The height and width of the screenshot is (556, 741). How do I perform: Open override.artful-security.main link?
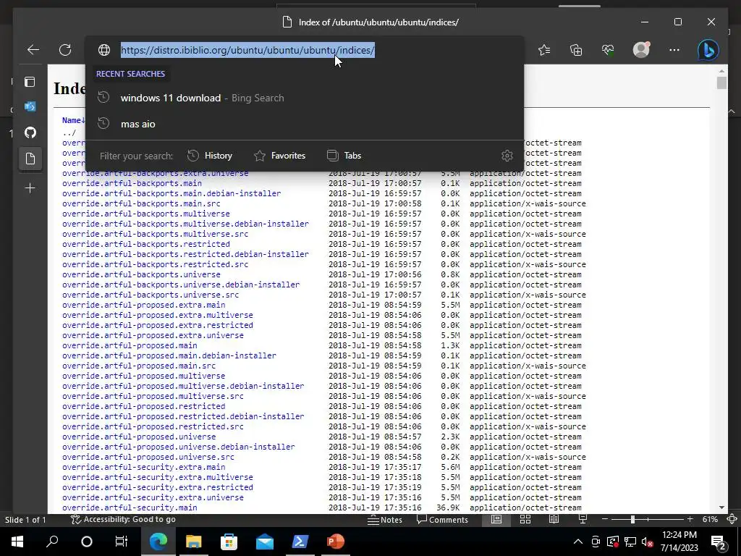coord(130,507)
